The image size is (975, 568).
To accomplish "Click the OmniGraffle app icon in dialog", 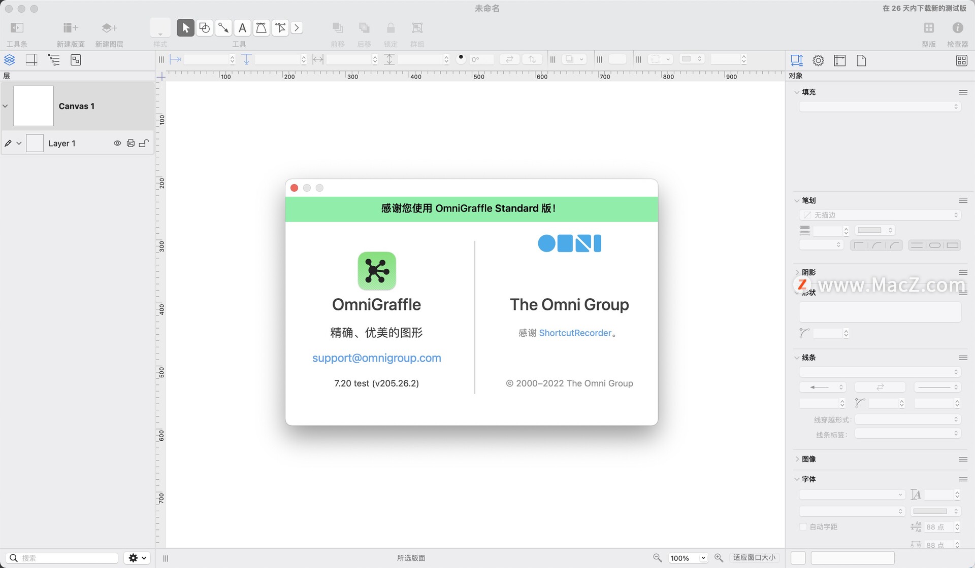I will pyautogui.click(x=376, y=271).
